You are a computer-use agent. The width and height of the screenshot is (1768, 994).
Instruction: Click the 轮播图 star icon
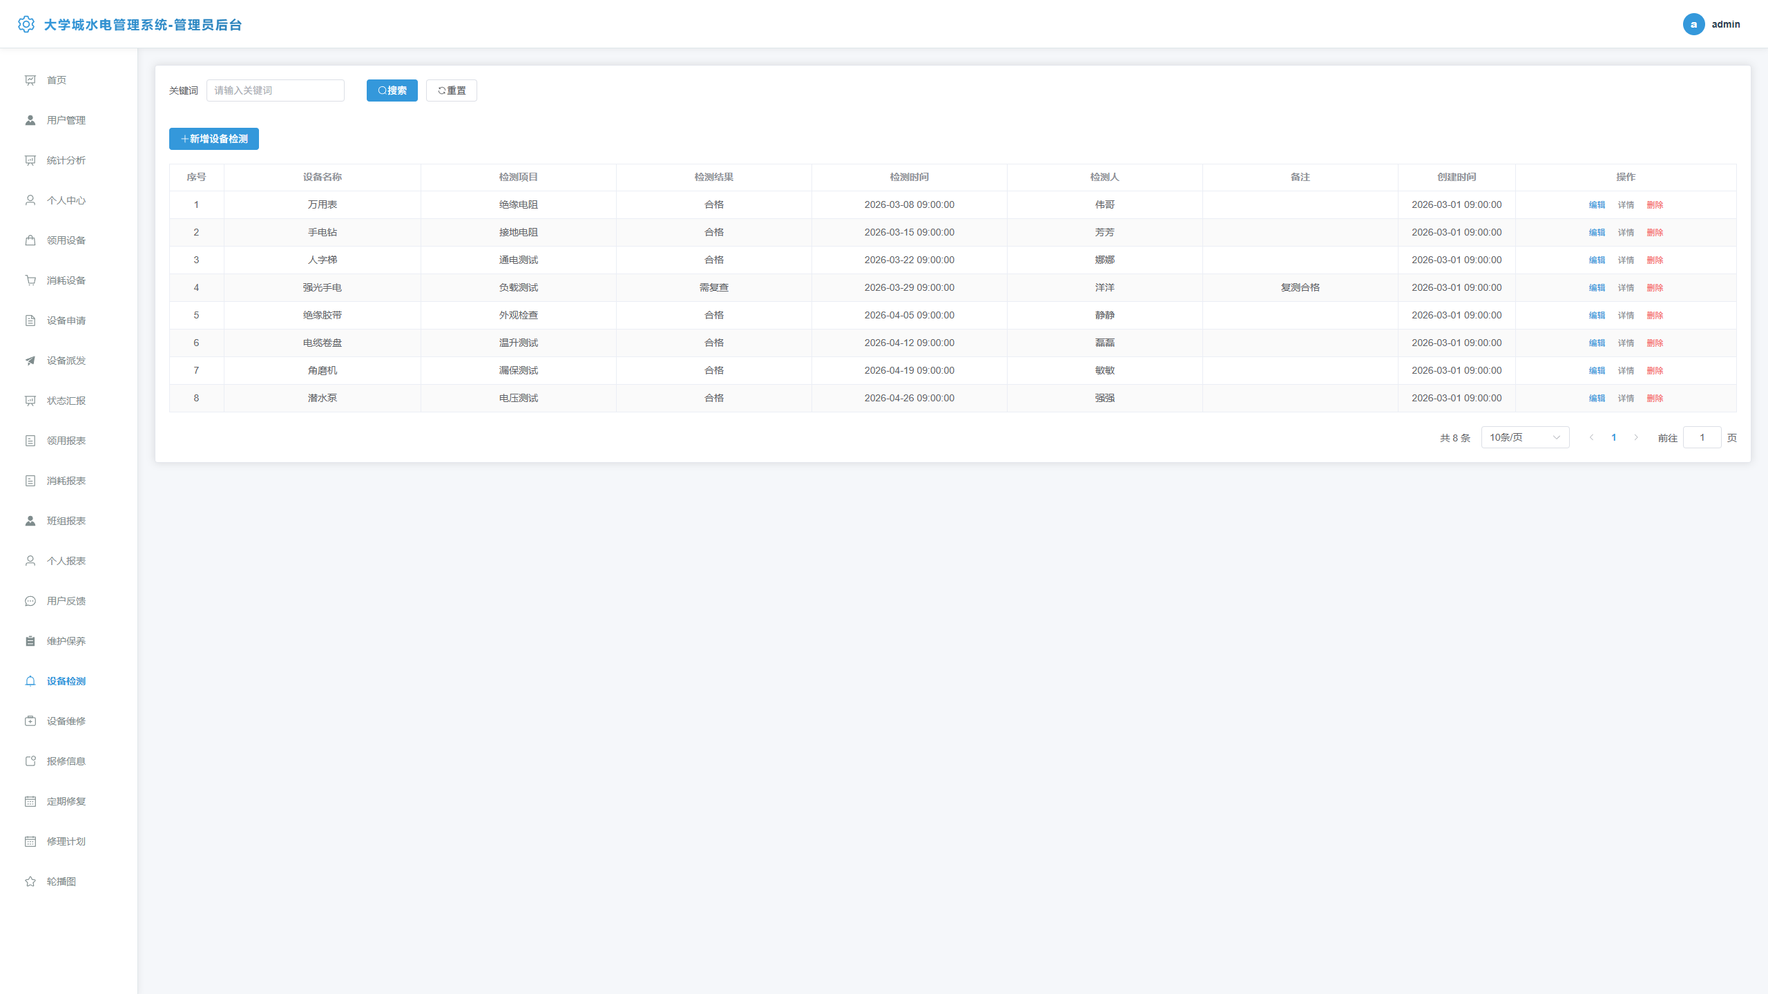tap(30, 881)
